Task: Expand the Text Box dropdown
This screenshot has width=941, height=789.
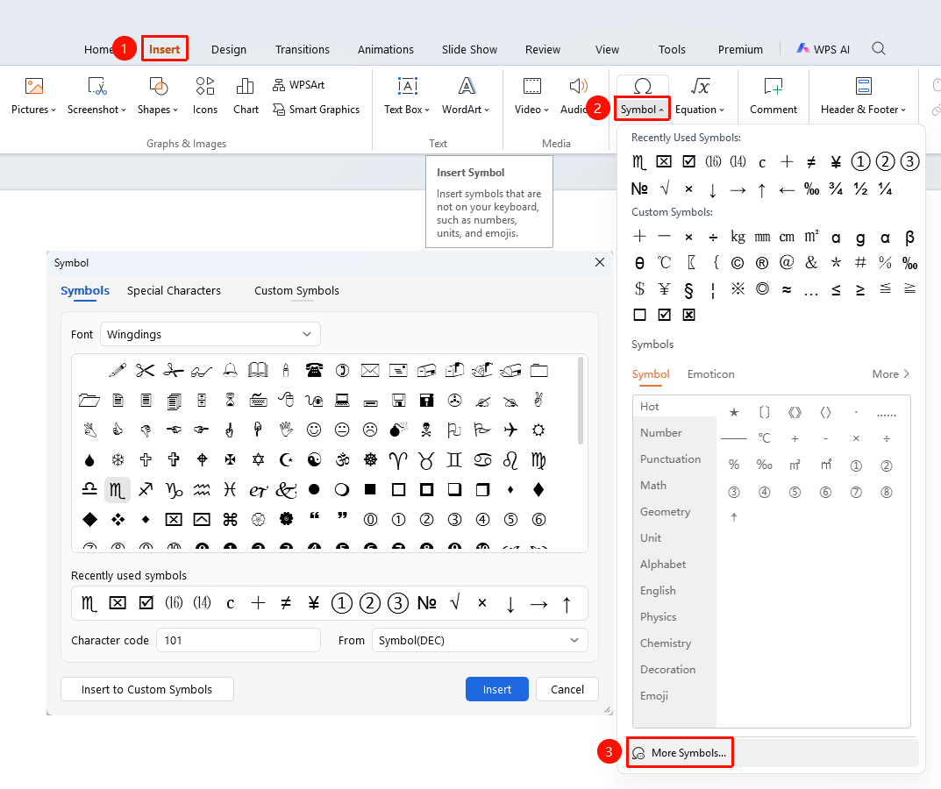Action: 407,110
